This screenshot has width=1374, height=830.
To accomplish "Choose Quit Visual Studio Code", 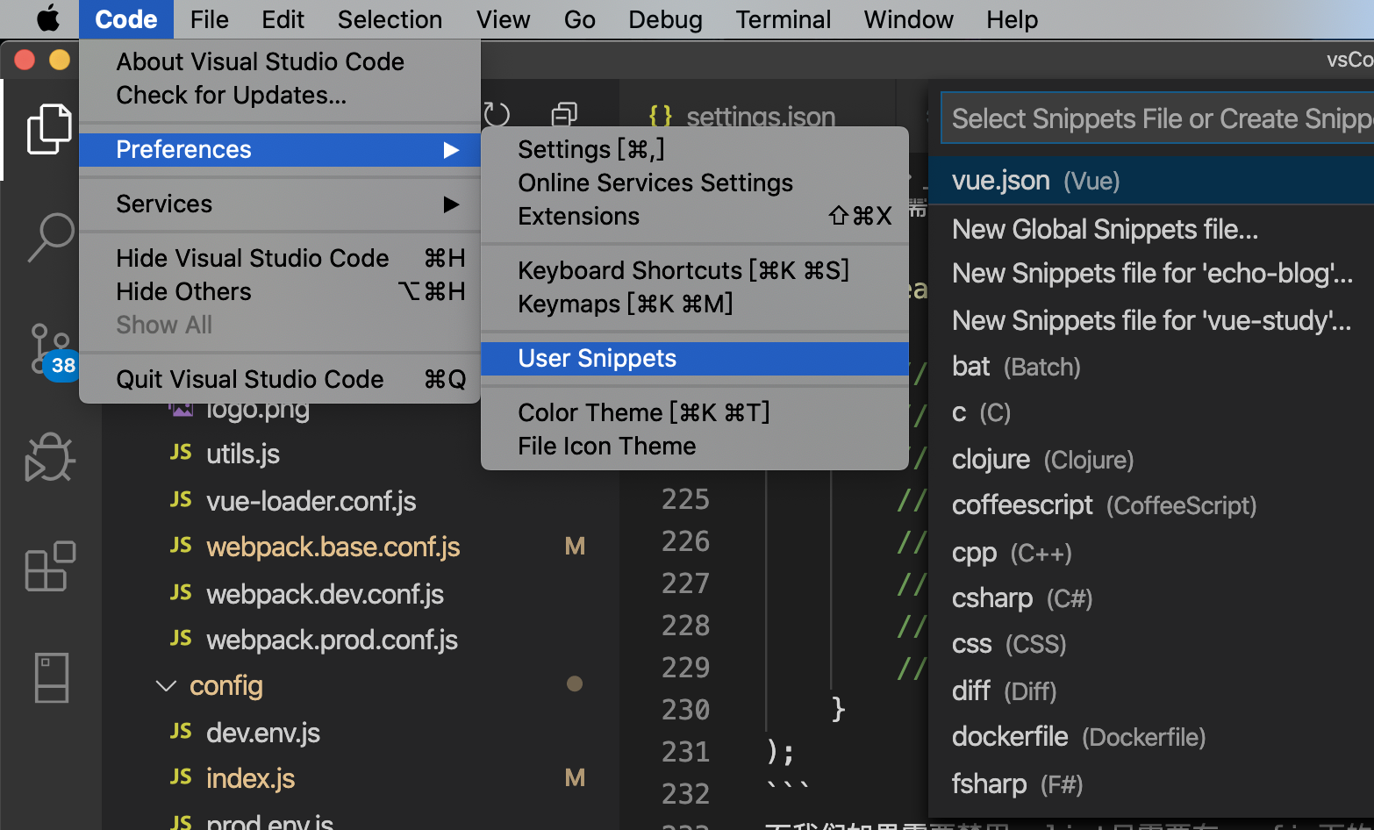I will 280,379.
